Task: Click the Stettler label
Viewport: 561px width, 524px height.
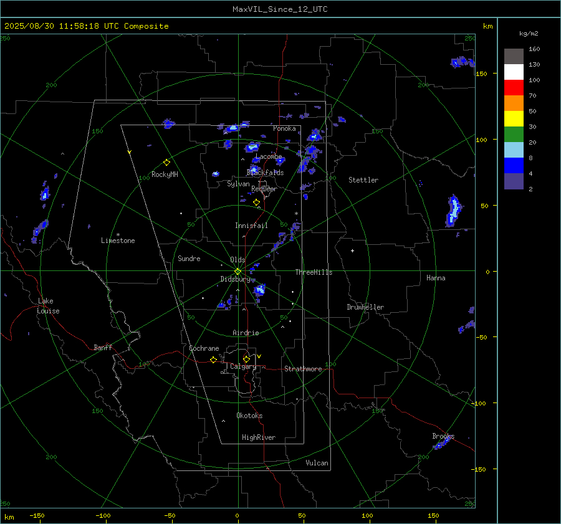Action: coord(363,180)
